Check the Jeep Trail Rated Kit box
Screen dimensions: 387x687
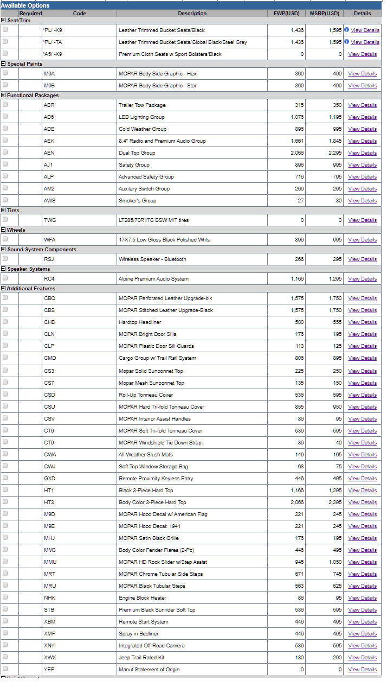pos(5,657)
